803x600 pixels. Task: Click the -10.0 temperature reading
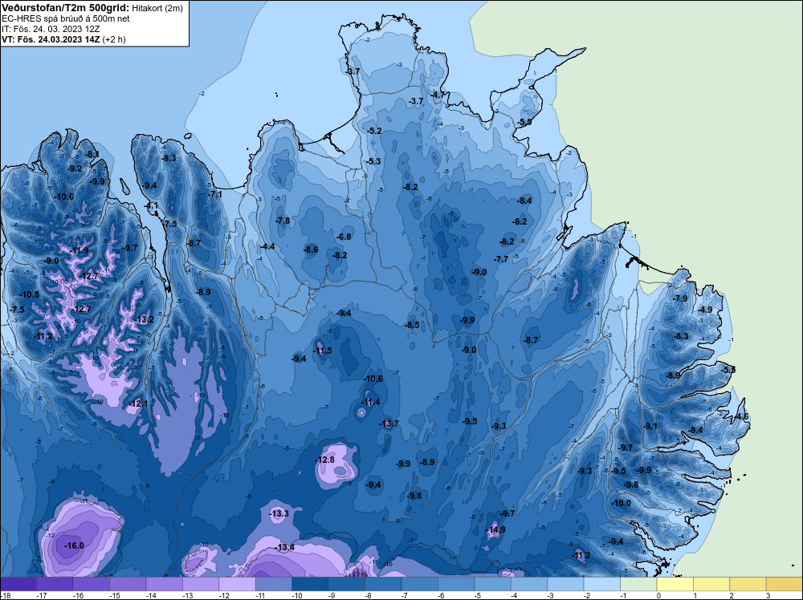point(622,503)
